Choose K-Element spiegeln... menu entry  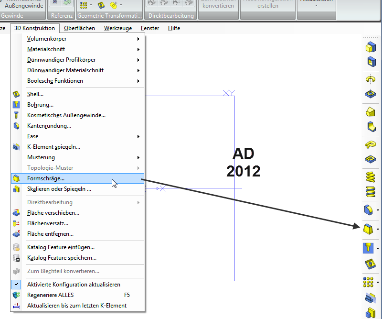coord(78,147)
